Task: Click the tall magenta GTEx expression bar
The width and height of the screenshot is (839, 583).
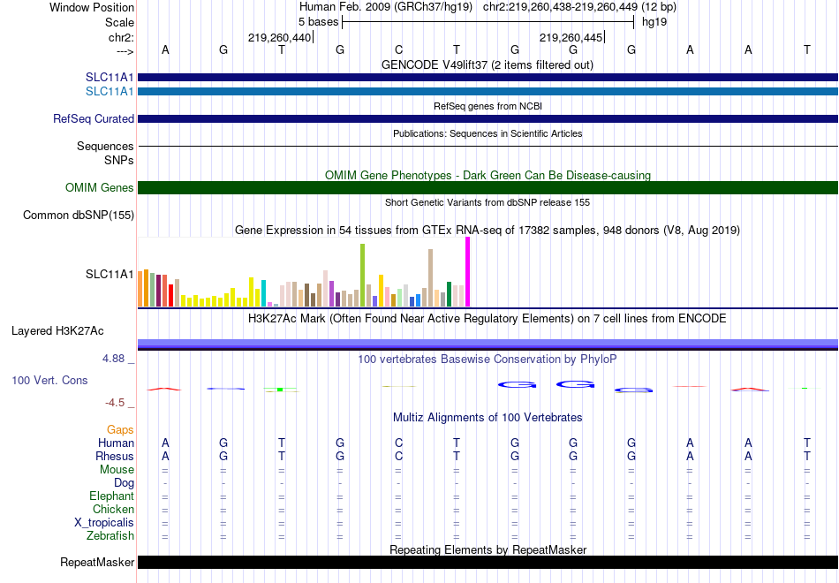Action: point(468,272)
